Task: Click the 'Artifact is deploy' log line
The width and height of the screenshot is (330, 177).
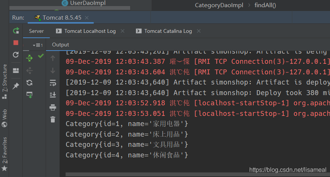Action: (x=198, y=82)
